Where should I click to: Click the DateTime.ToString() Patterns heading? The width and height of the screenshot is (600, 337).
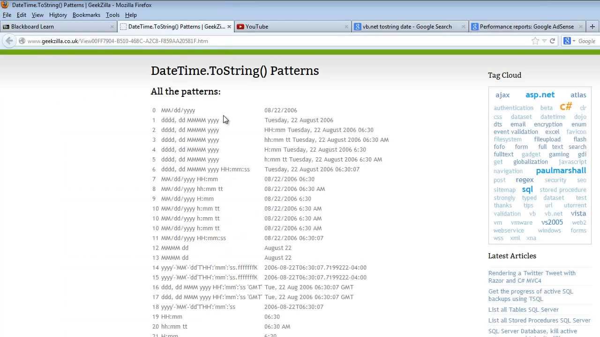pos(235,71)
